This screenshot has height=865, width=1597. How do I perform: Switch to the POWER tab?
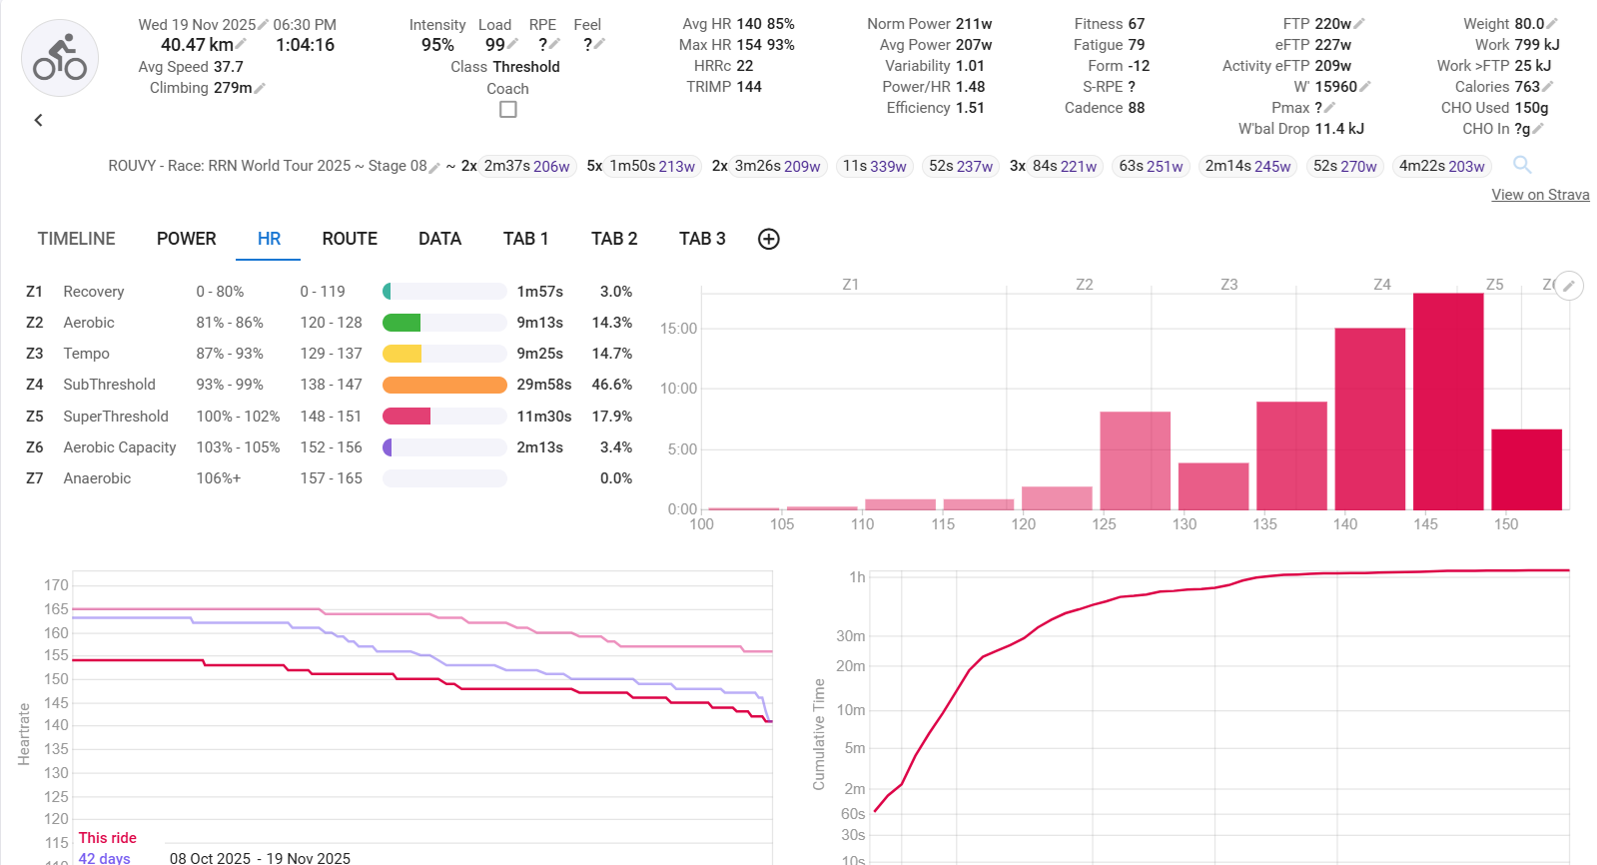(186, 239)
